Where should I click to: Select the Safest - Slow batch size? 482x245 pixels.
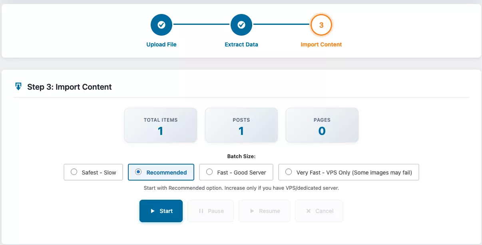pos(93,172)
